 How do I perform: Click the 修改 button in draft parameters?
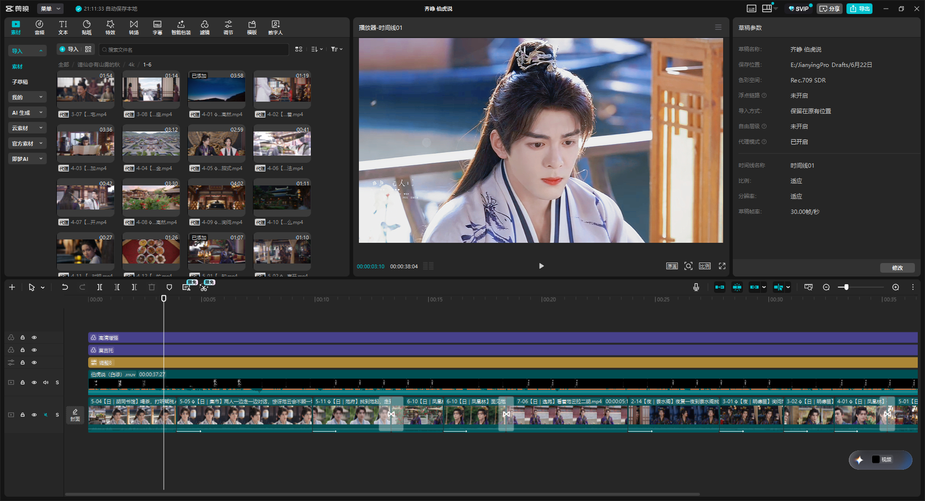[897, 268]
